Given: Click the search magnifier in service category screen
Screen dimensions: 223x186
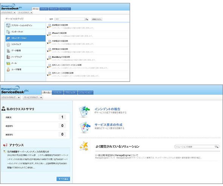Looking at the screenshot, I should (87, 19).
